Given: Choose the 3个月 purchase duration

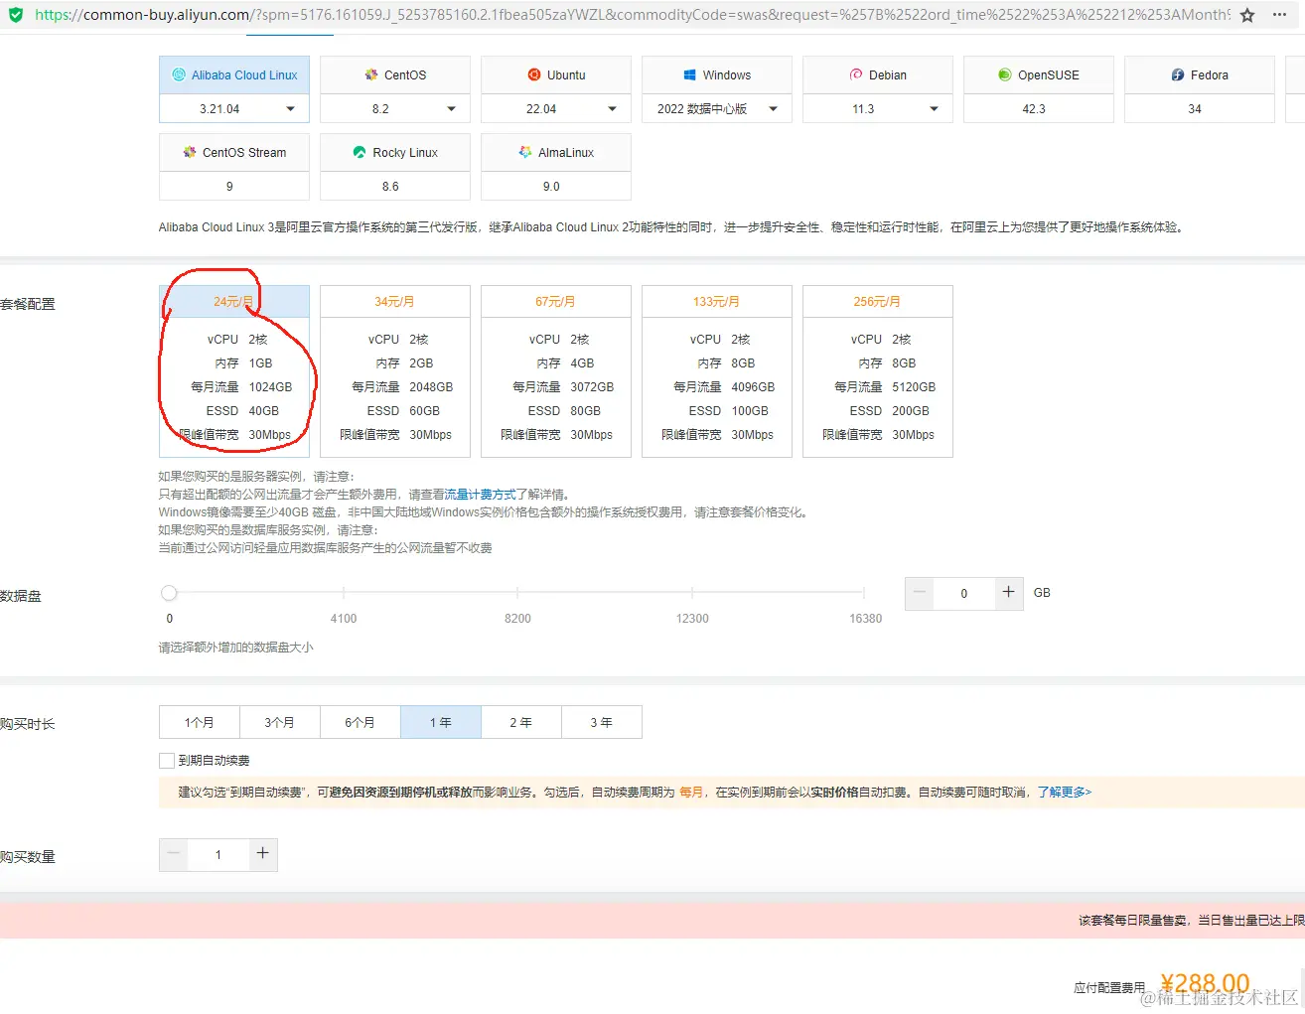Looking at the screenshot, I should pos(280,722).
